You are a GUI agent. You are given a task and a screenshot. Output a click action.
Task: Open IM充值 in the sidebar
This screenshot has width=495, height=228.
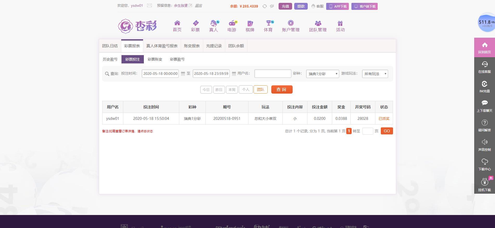(484, 87)
